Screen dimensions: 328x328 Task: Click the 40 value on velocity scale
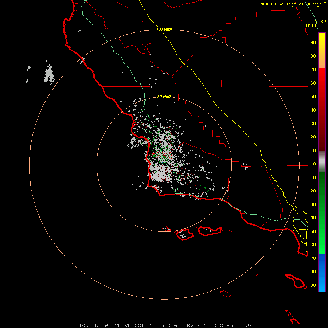(x=313, y=110)
